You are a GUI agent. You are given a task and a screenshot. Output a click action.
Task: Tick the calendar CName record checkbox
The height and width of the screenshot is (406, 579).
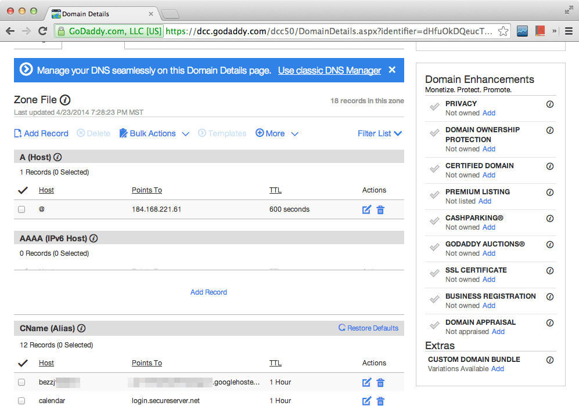[21, 401]
